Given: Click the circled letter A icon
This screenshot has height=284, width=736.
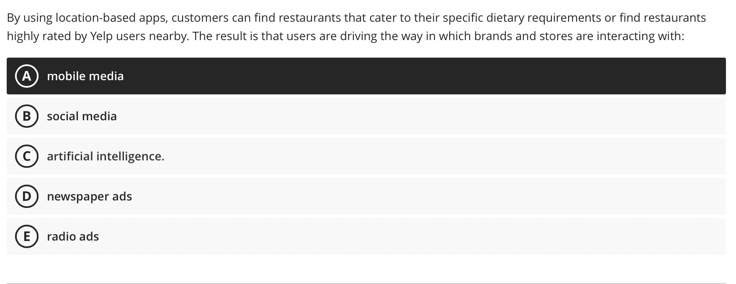Looking at the screenshot, I should [26, 76].
